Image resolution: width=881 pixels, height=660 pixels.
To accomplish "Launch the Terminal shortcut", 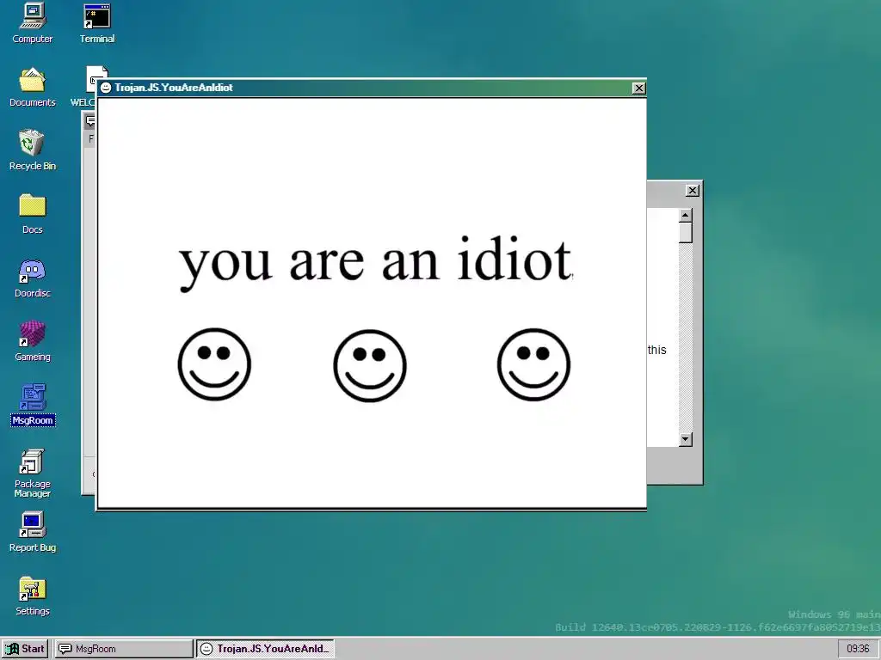I will (96, 23).
